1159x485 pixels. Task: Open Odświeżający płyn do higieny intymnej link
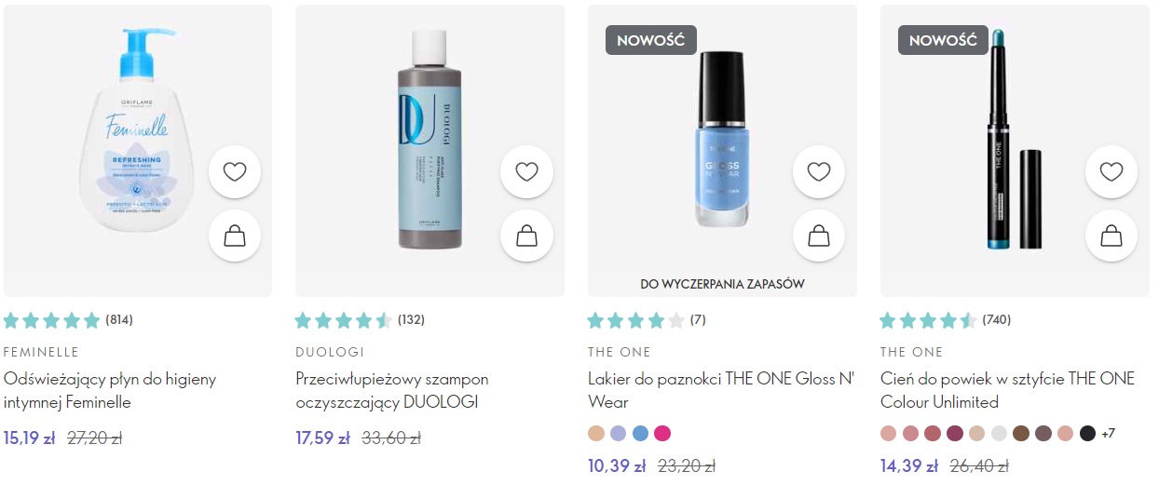click(x=110, y=391)
